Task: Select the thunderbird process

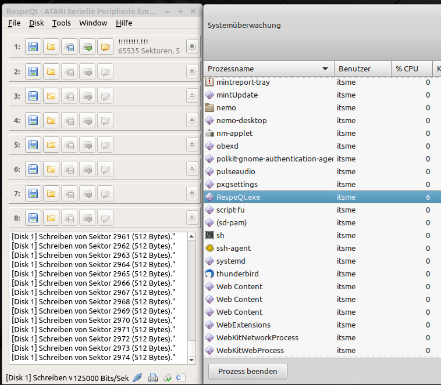Action: 322,274
